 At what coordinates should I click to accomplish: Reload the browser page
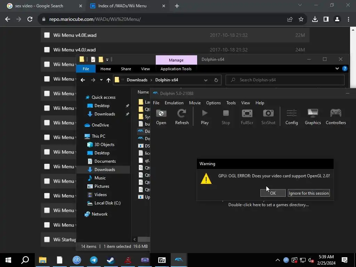point(30,19)
